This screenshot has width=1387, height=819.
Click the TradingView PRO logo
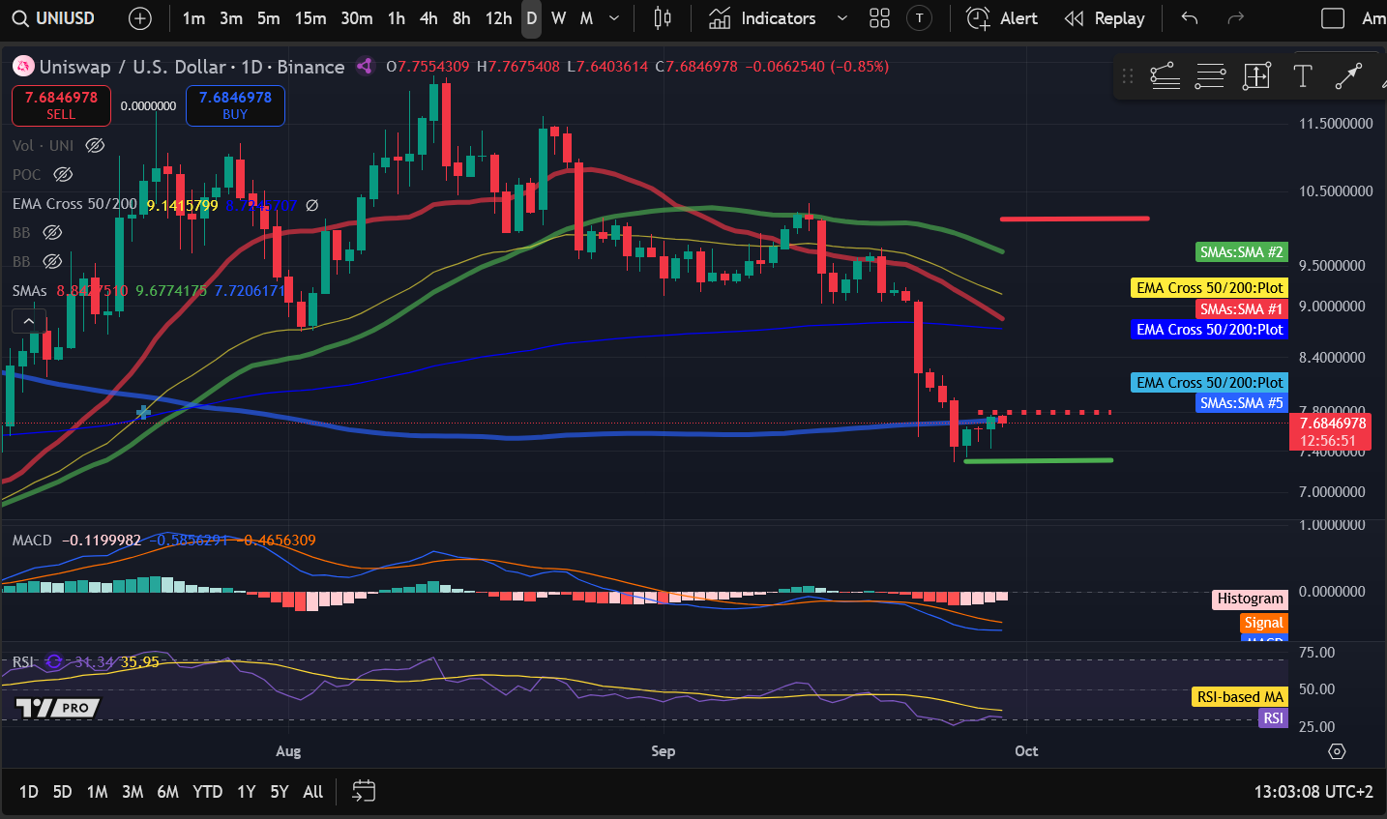[58, 708]
